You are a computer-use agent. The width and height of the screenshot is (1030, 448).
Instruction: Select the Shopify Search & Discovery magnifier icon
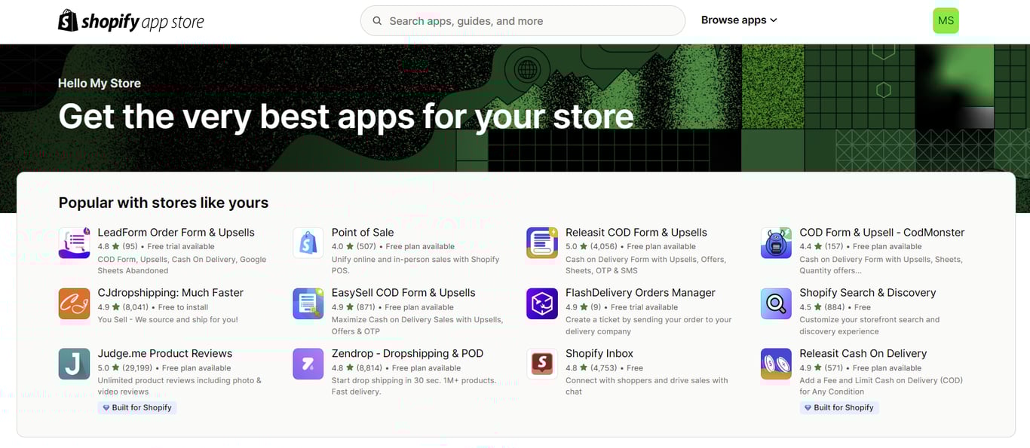(x=776, y=304)
